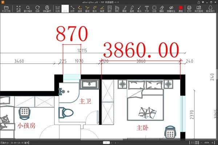This screenshot has height=145, width=218.
Task: Click the red 3860.00 measurement annotation
Action: 141,50
